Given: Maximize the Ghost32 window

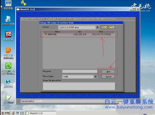Looking at the screenshot, I should pyautogui.click(x=134, y=9).
